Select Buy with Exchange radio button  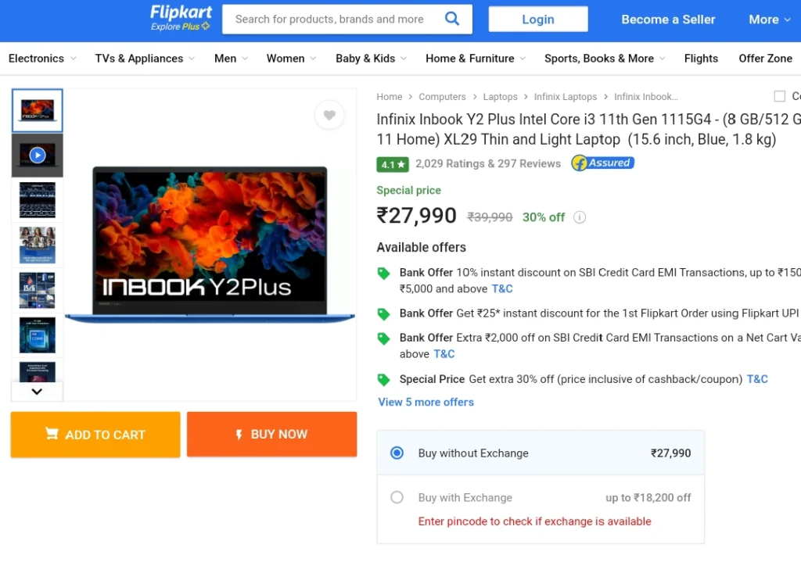(x=397, y=497)
